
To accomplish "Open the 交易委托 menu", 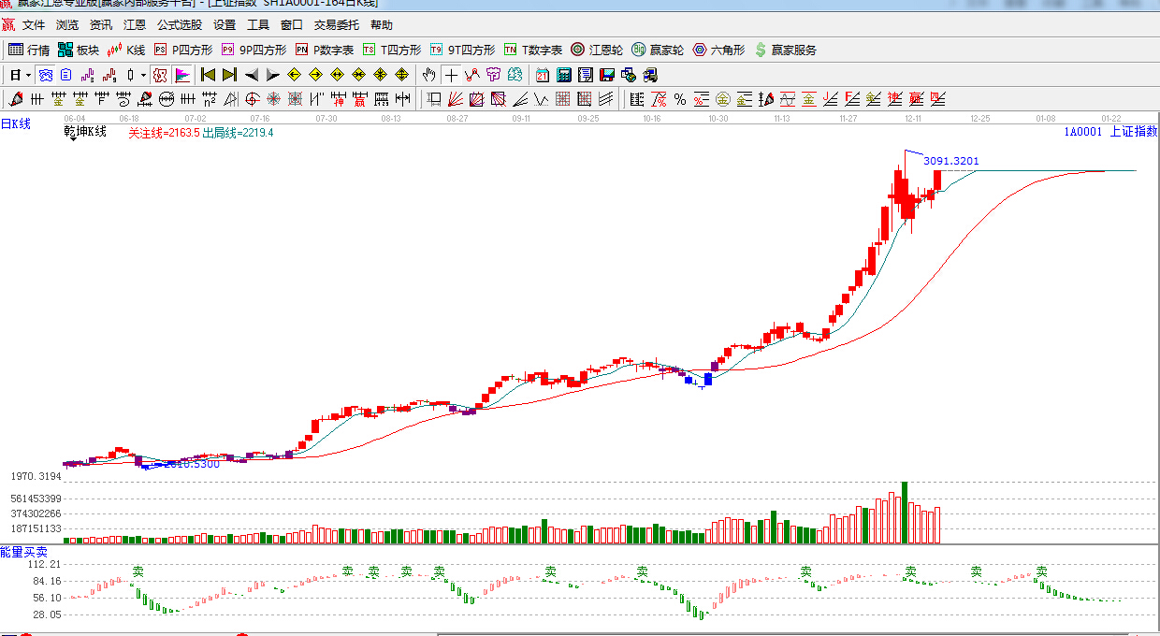I will (x=336, y=25).
